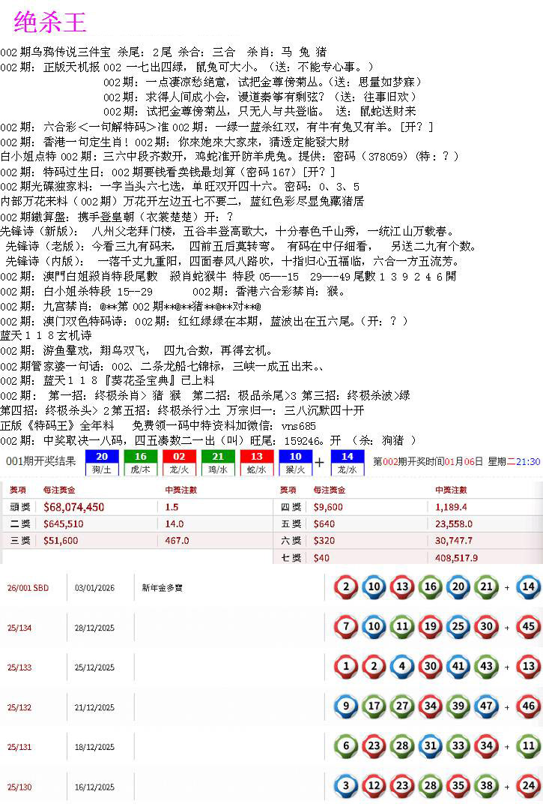Click ball 47 in draw 25/132
The image size is (543, 807).
(x=486, y=706)
